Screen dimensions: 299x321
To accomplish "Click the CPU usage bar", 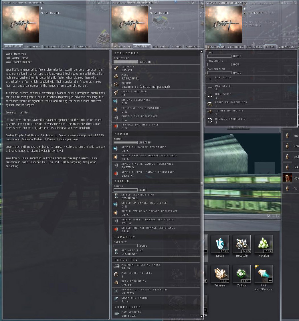I will click(219, 56).
